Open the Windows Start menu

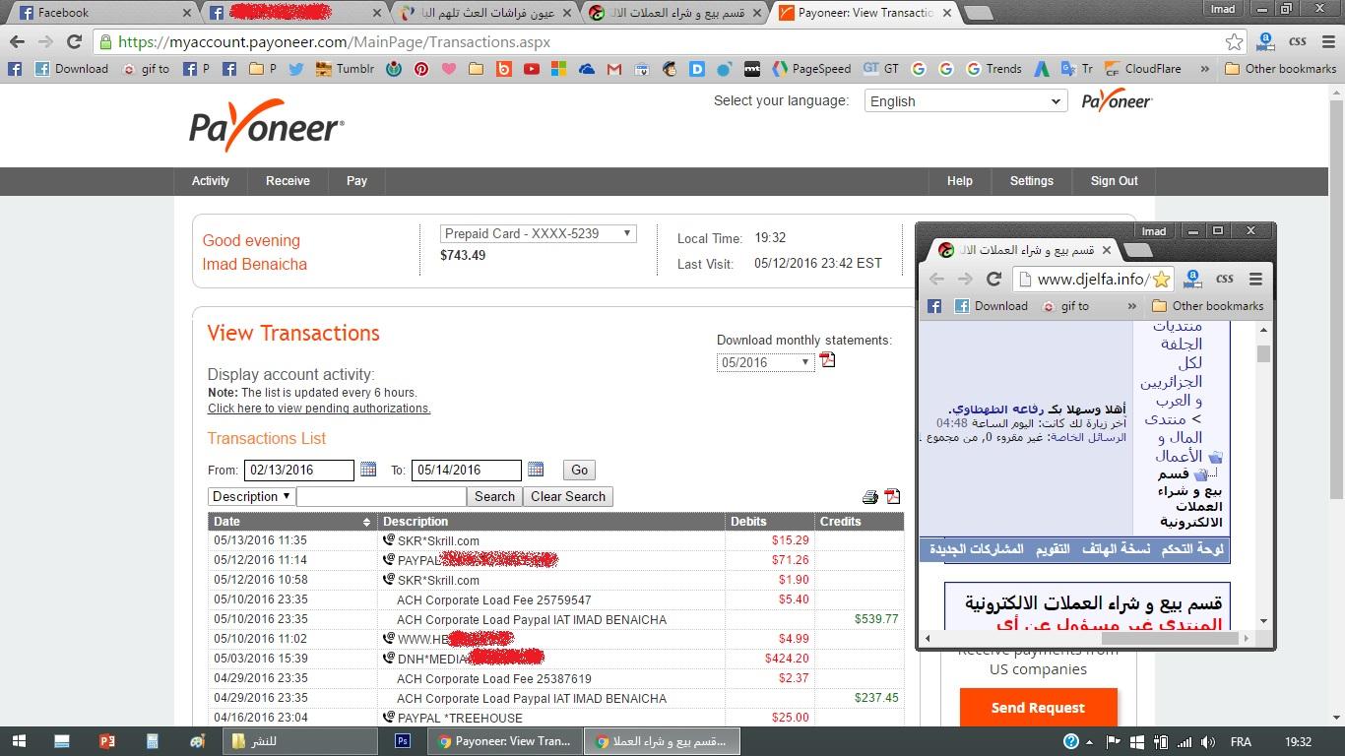pyautogui.click(x=21, y=741)
